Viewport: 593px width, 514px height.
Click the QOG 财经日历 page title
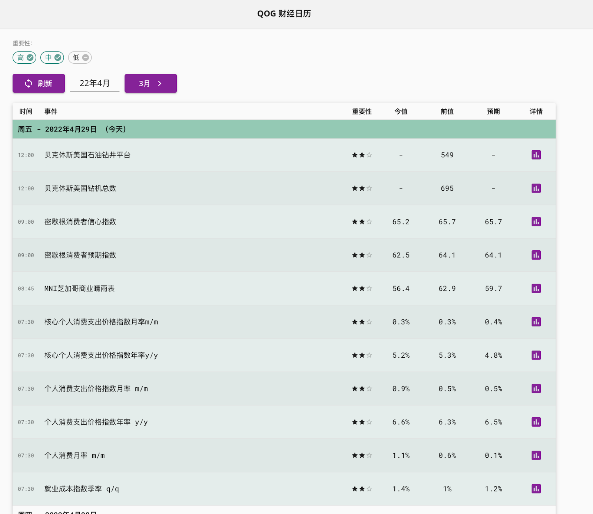click(284, 14)
